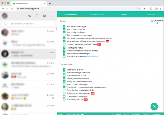The width and height of the screenshot is (164, 115).
Task: Click the chat list scrollbar
Action: [x=57, y=29]
